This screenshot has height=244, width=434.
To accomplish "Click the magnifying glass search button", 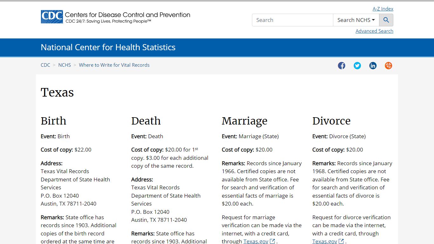I will tap(386, 20).
